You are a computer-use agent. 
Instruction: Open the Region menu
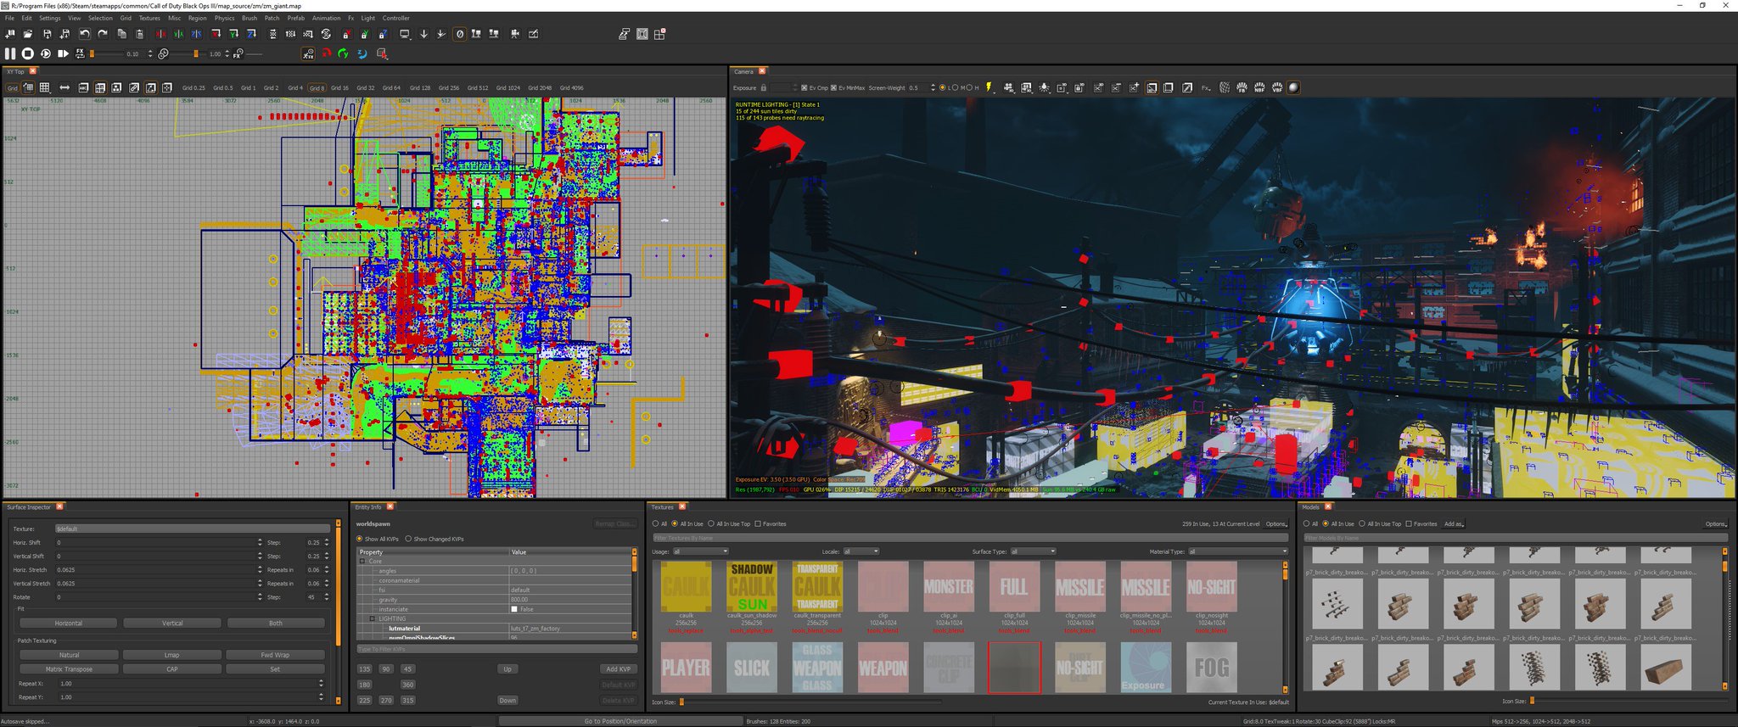pyautogui.click(x=198, y=18)
